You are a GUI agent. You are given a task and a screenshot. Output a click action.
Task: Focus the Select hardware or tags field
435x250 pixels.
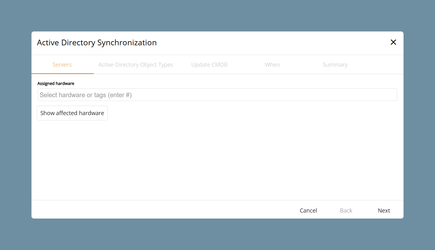pyautogui.click(x=217, y=95)
